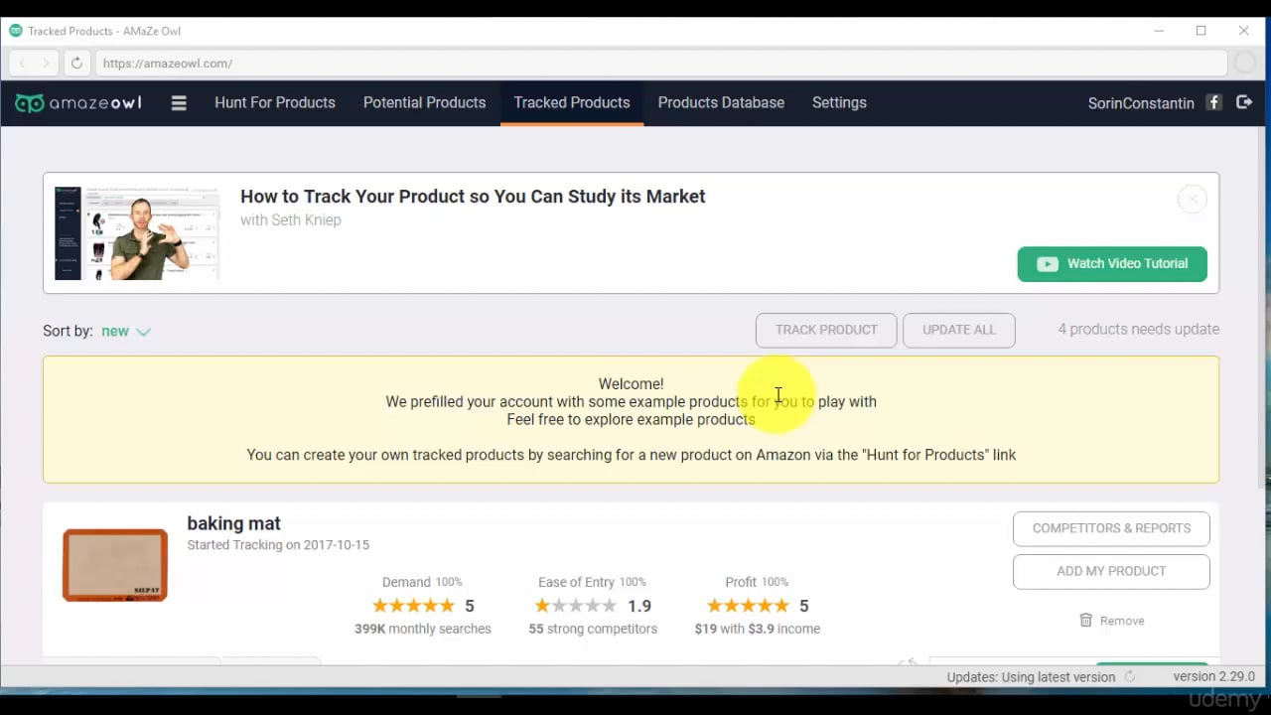Viewport: 1271px width, 715px height.
Task: Click the UPDATE ALL button
Action: [958, 330]
